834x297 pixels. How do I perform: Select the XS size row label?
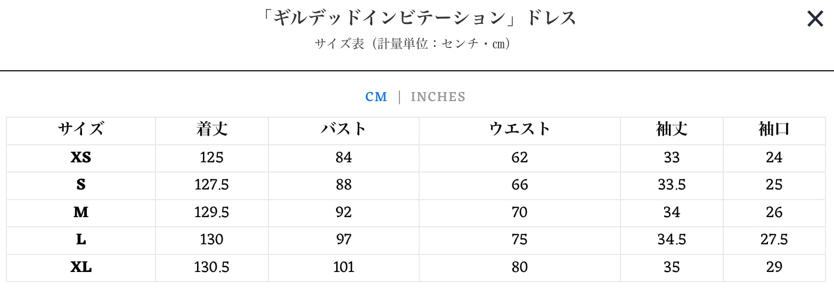(81, 158)
